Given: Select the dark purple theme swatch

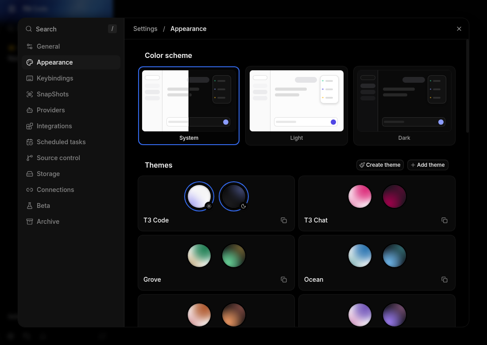Looking at the screenshot, I should click(394, 315).
